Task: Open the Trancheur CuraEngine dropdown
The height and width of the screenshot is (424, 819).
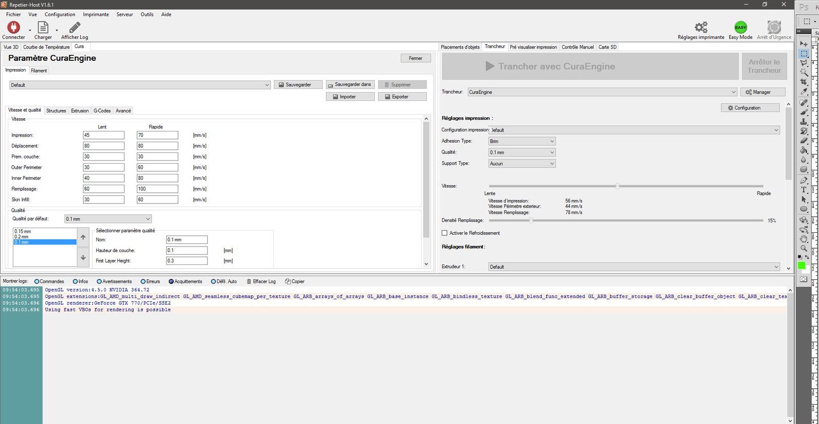Action: [x=602, y=92]
